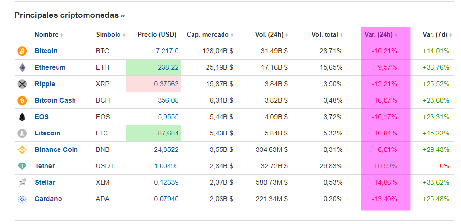Image resolution: width=461 pixels, height=224 pixels.
Task: Click the Bitcoin orange logo icon
Action: point(22,51)
